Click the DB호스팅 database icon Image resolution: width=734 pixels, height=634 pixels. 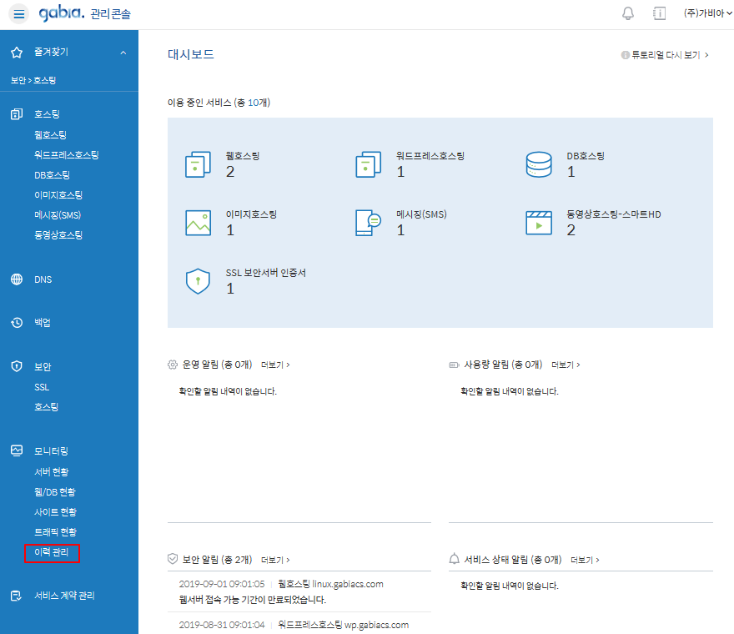tap(539, 164)
